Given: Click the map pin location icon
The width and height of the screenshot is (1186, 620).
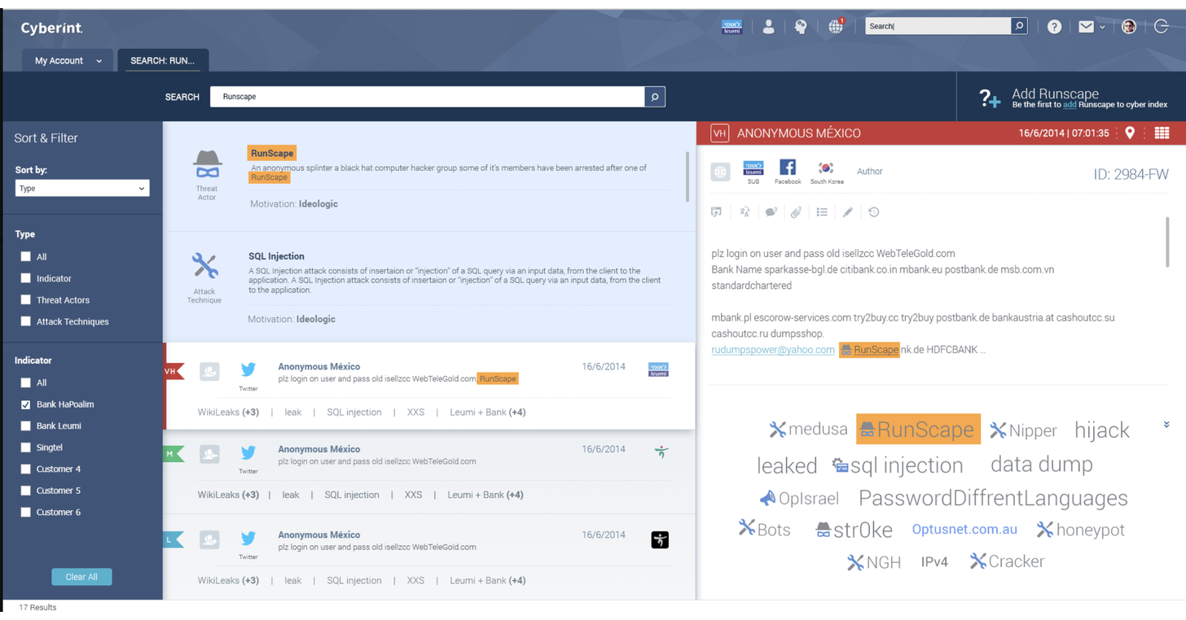Looking at the screenshot, I should pos(1130,133).
